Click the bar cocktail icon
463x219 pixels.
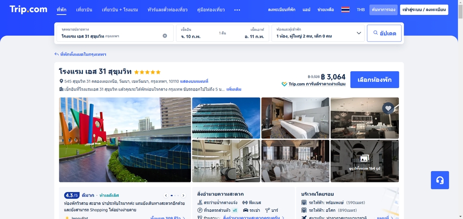[x=268, y=210]
